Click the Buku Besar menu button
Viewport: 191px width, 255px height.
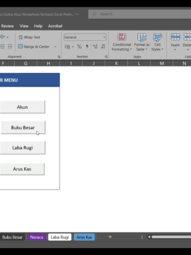click(x=23, y=127)
